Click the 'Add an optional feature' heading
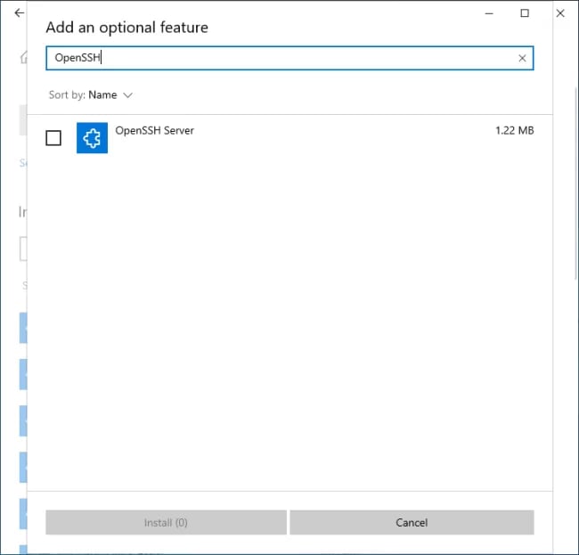 [x=127, y=28]
